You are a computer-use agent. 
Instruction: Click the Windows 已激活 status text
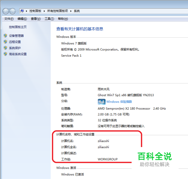[x=73, y=174]
